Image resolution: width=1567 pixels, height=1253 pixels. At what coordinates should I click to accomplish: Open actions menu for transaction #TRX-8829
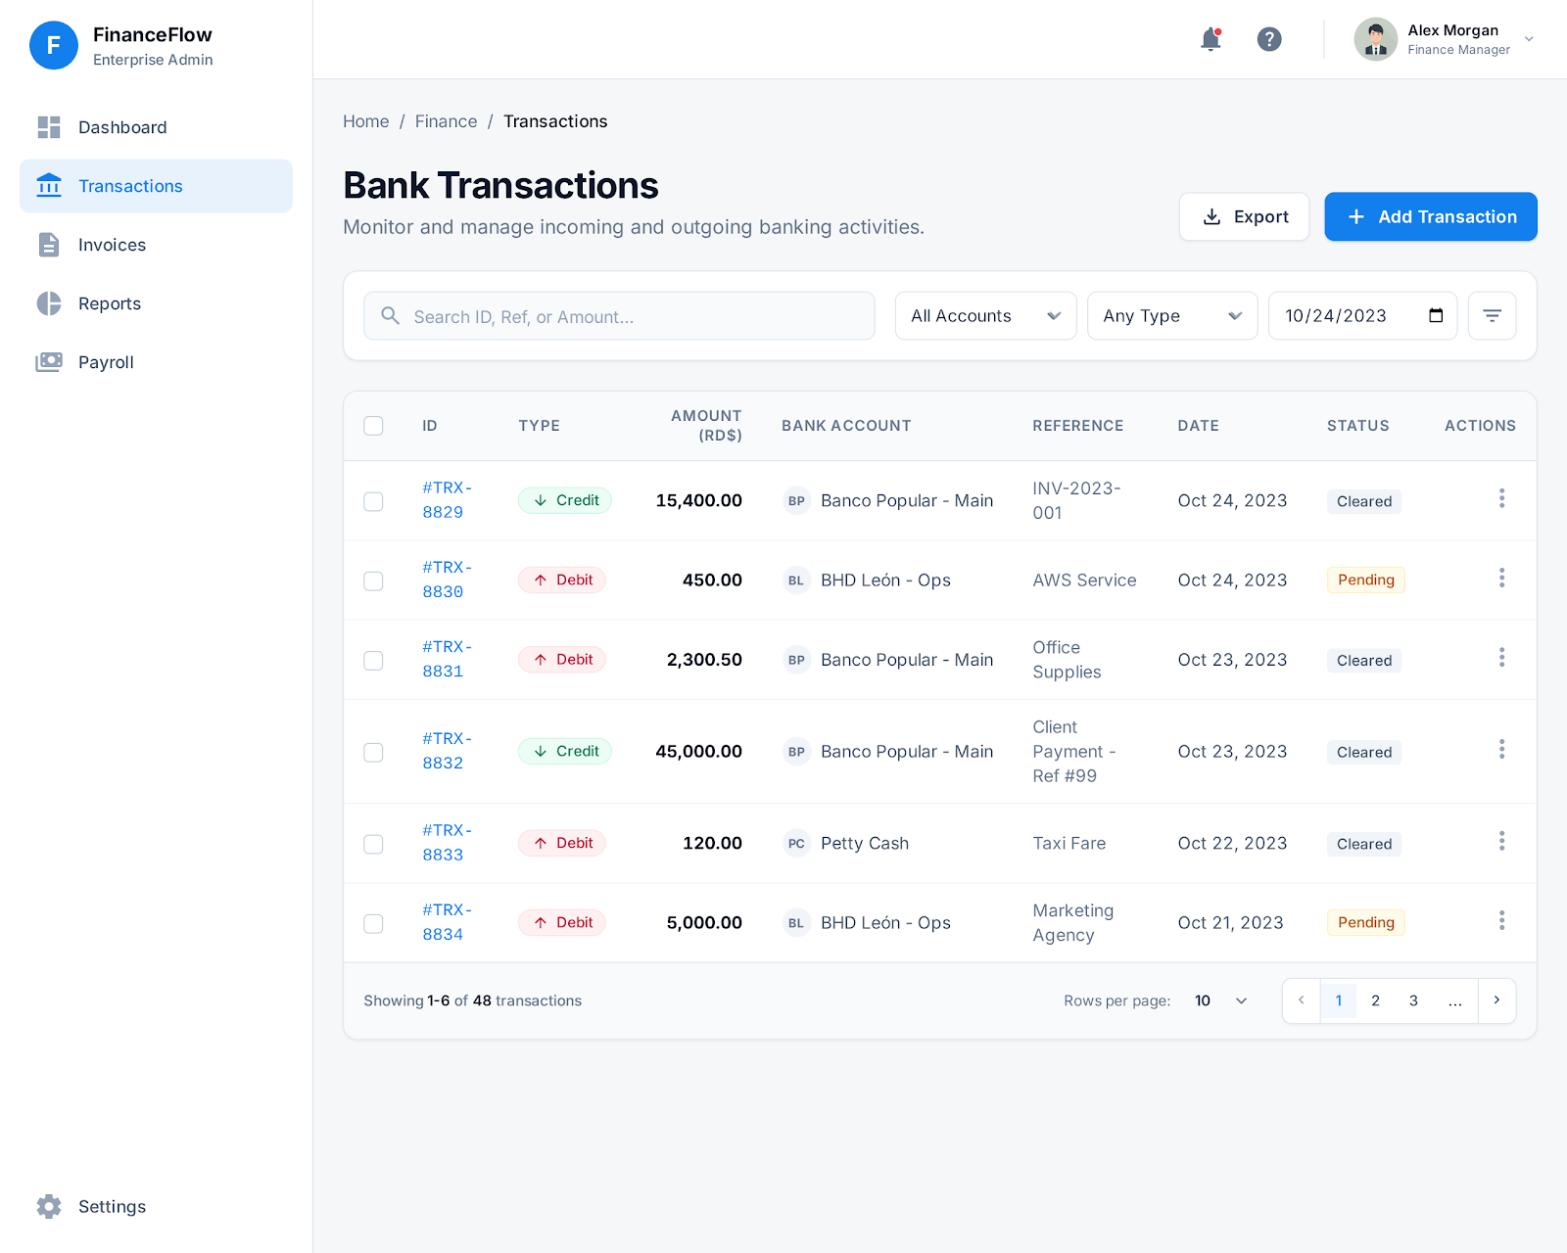pos(1500,499)
